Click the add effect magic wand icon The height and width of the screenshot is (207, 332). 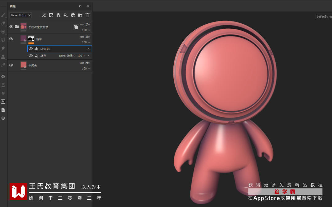pos(44,15)
